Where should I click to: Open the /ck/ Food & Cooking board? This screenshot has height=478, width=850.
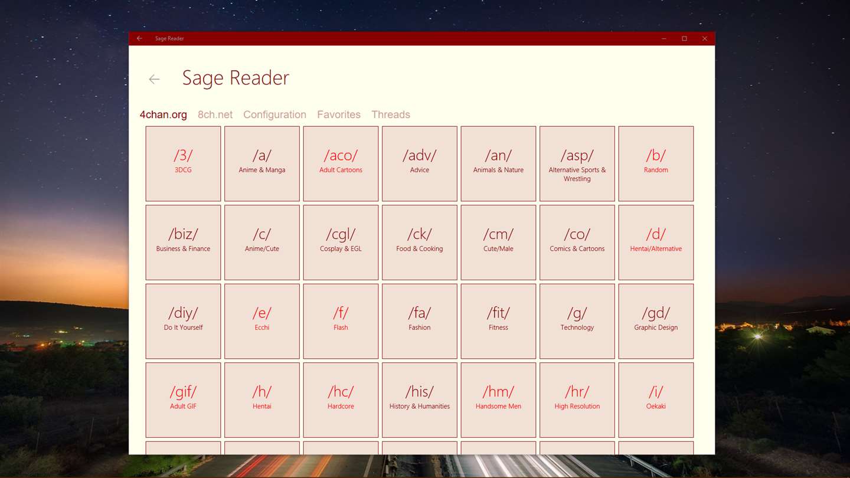tap(420, 243)
